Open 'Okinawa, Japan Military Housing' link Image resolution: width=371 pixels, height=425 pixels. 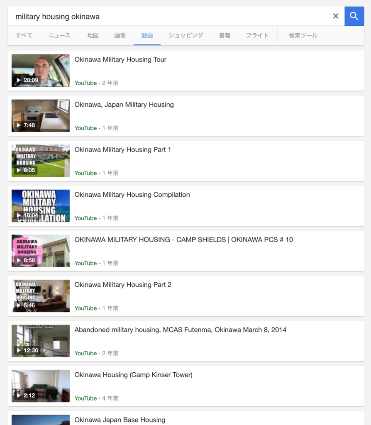124,105
